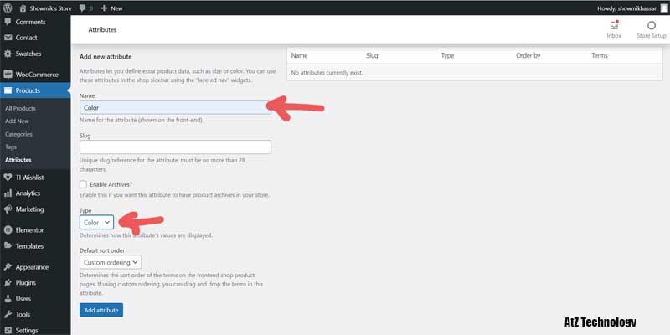Click the + New link in admin bar

(x=111, y=8)
